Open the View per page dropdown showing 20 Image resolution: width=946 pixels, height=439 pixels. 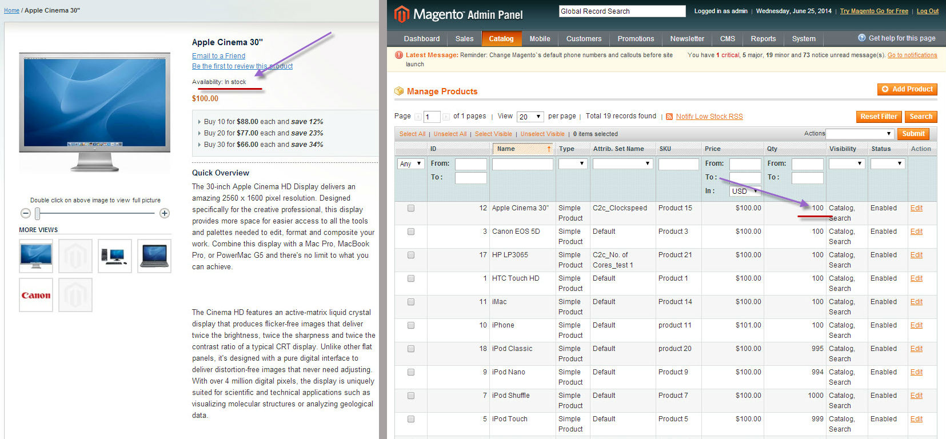[x=530, y=117]
